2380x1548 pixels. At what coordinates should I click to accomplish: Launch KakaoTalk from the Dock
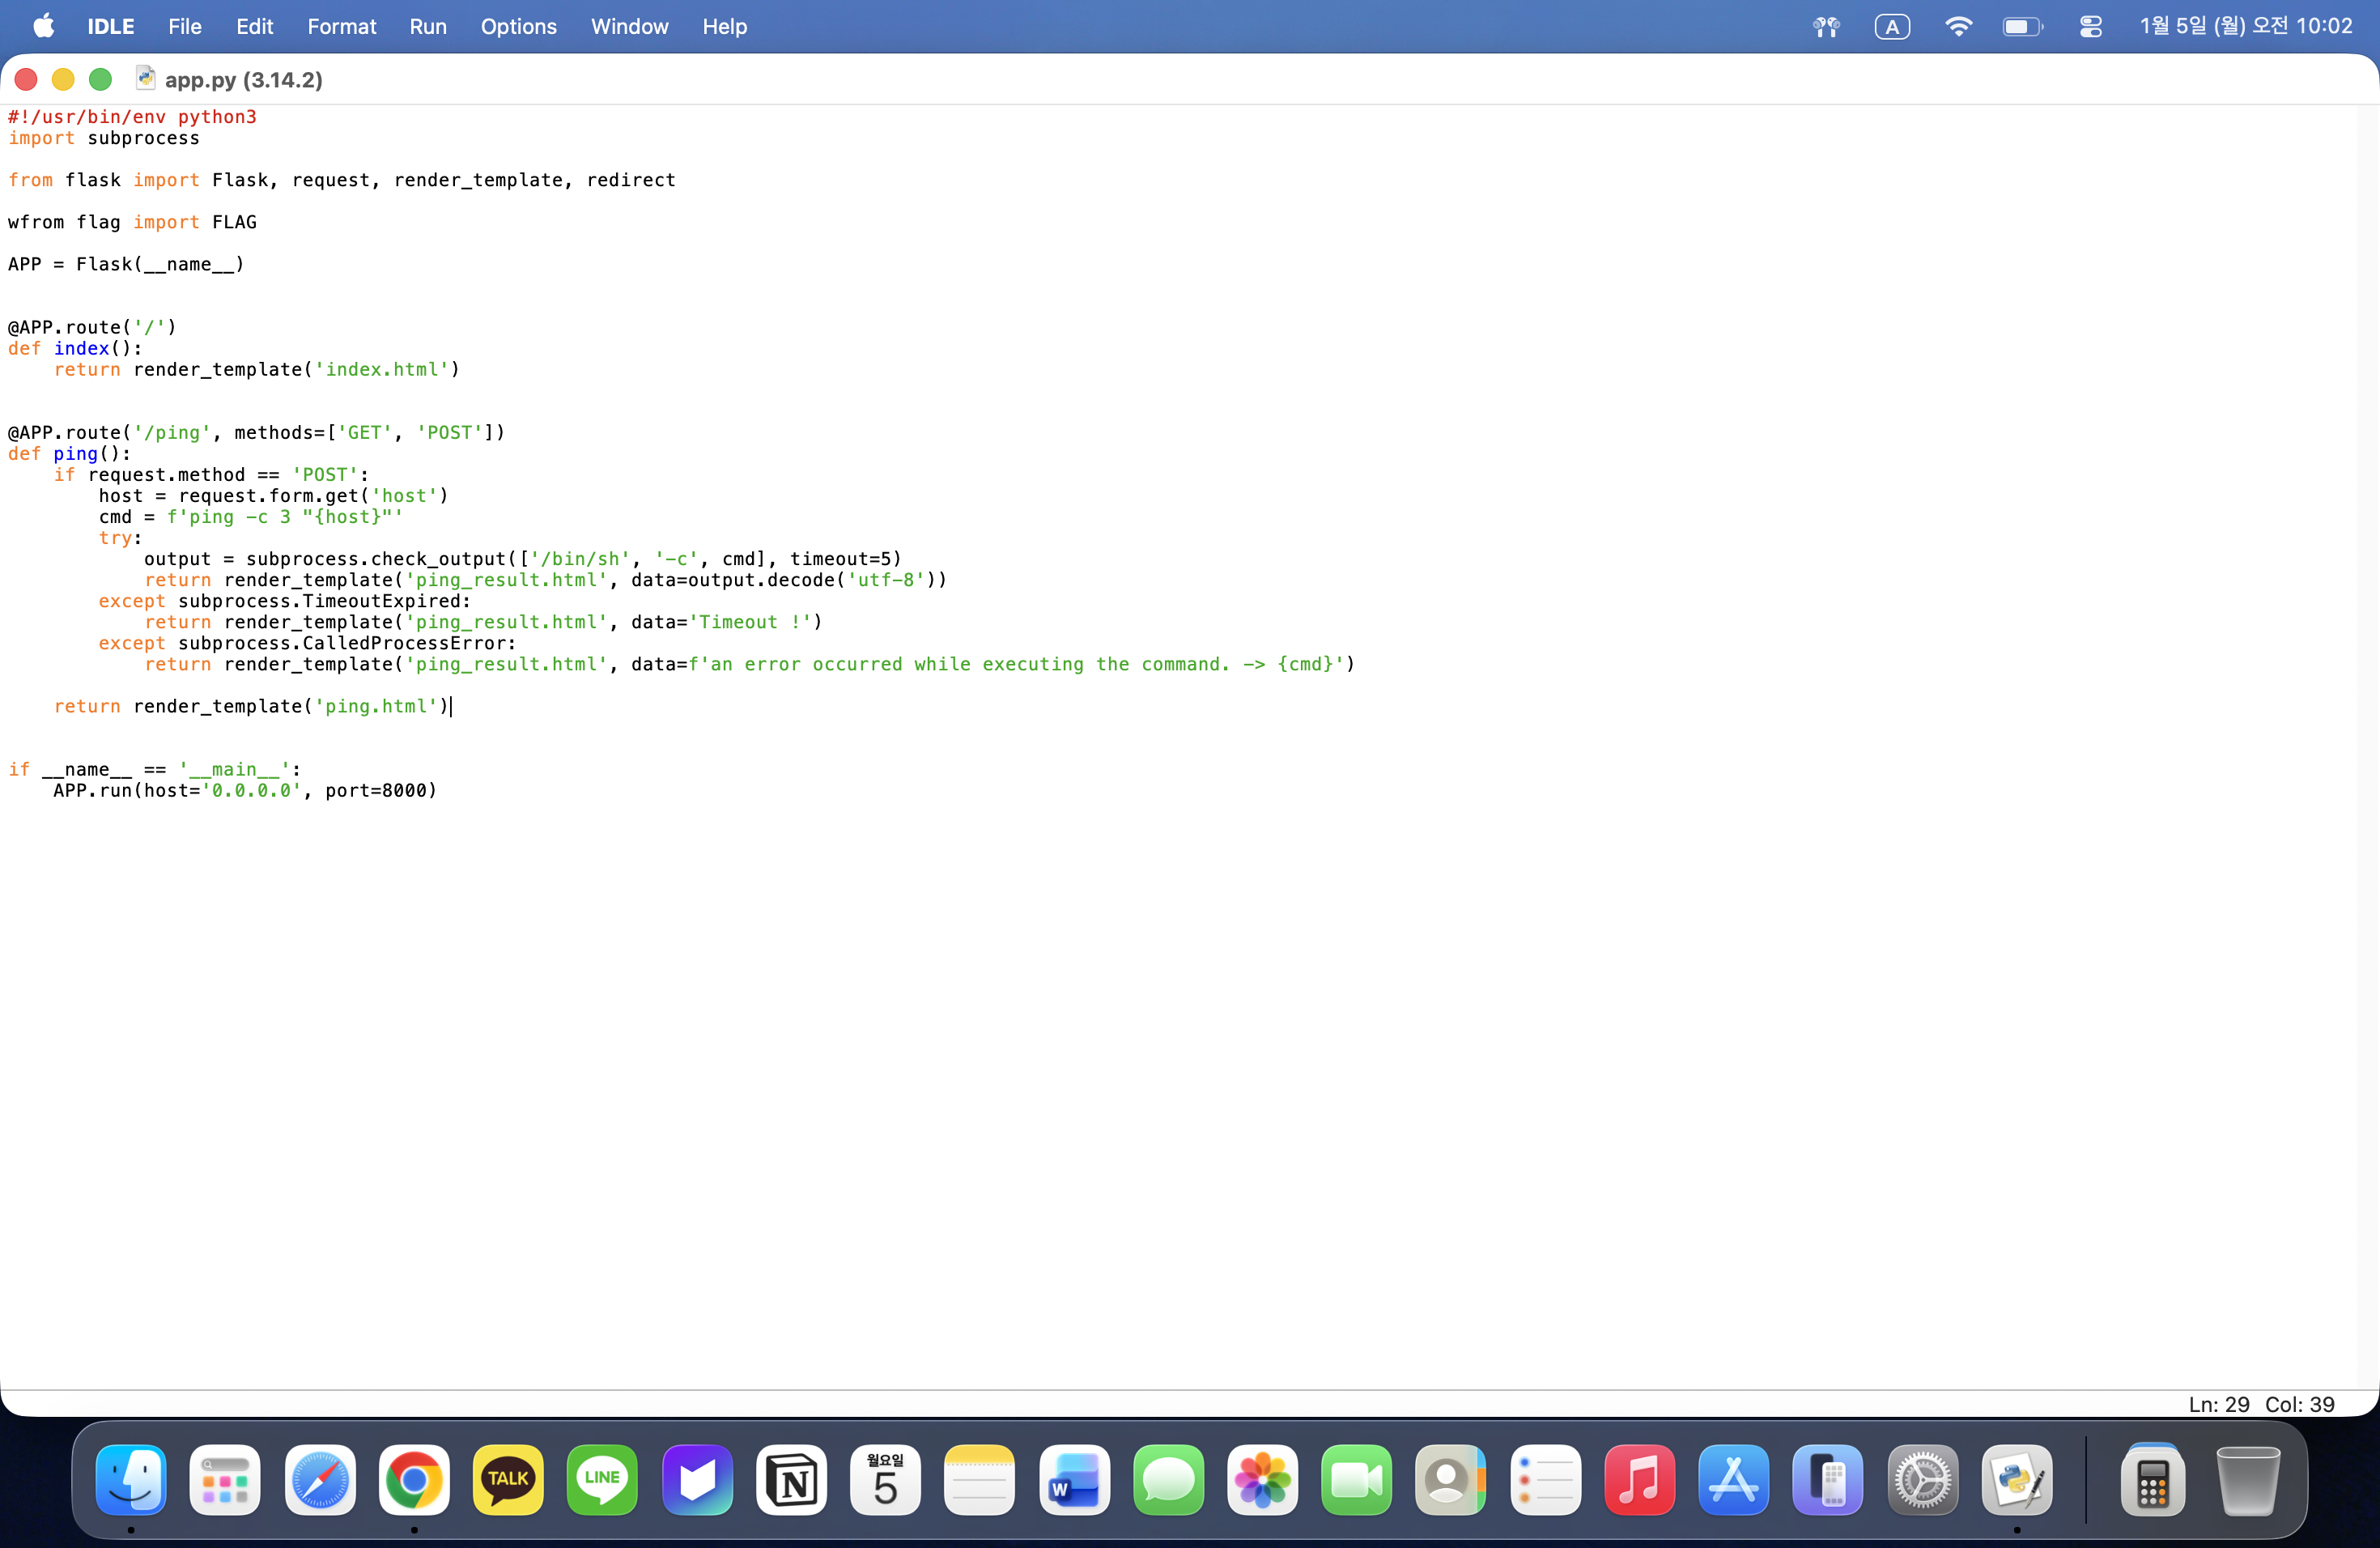(508, 1480)
